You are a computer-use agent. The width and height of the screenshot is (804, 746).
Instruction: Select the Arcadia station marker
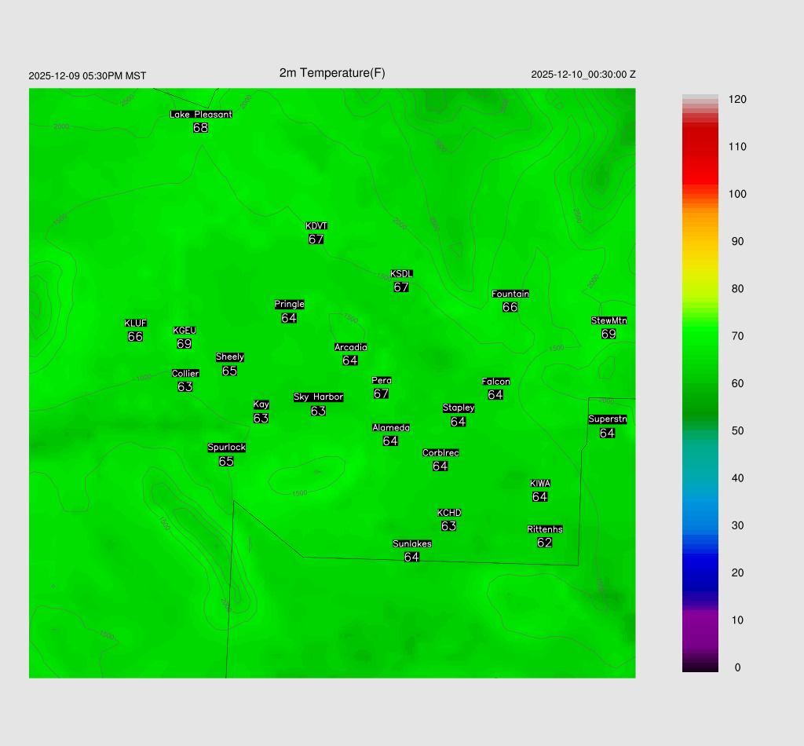click(350, 354)
